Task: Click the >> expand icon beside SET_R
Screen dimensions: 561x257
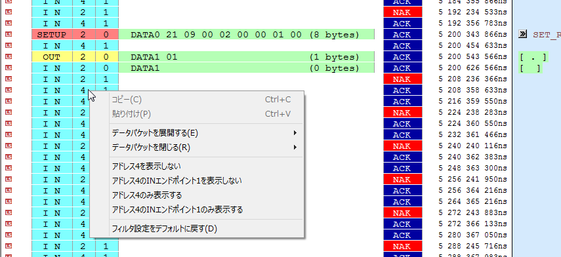Action: click(x=523, y=34)
